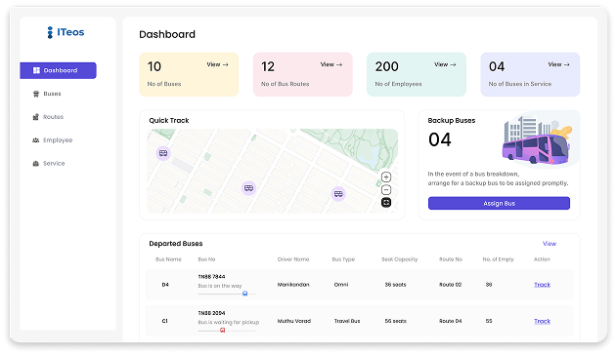
Task: Click the ITeos logo
Action: pyautogui.click(x=66, y=32)
